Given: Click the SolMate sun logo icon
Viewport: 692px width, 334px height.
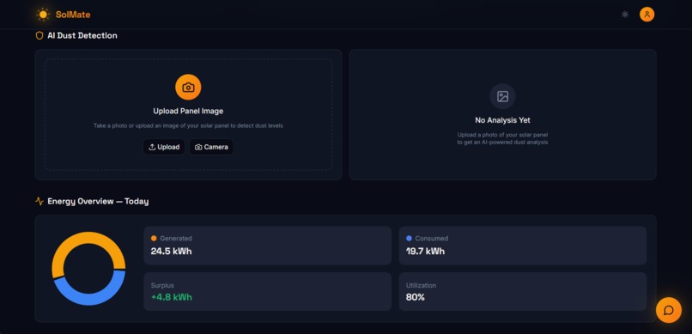Looking at the screenshot, I should pyautogui.click(x=43, y=15).
